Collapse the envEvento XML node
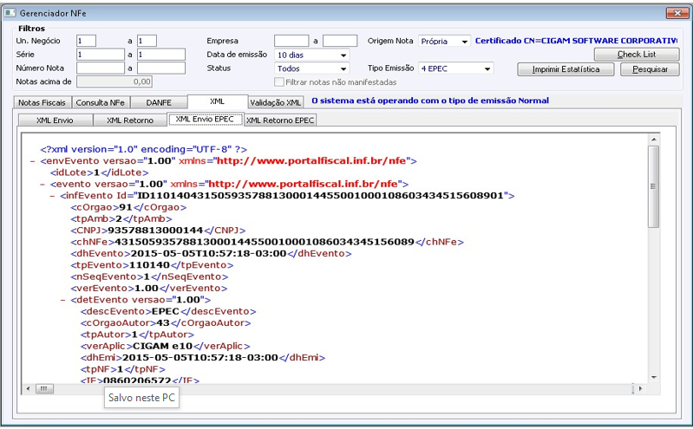The width and height of the screenshot is (693, 429). click(x=33, y=161)
